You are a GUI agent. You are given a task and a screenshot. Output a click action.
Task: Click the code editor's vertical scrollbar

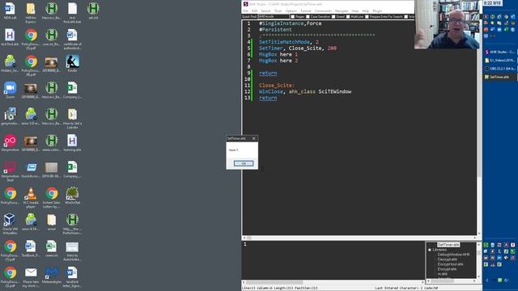[x=479, y=127]
